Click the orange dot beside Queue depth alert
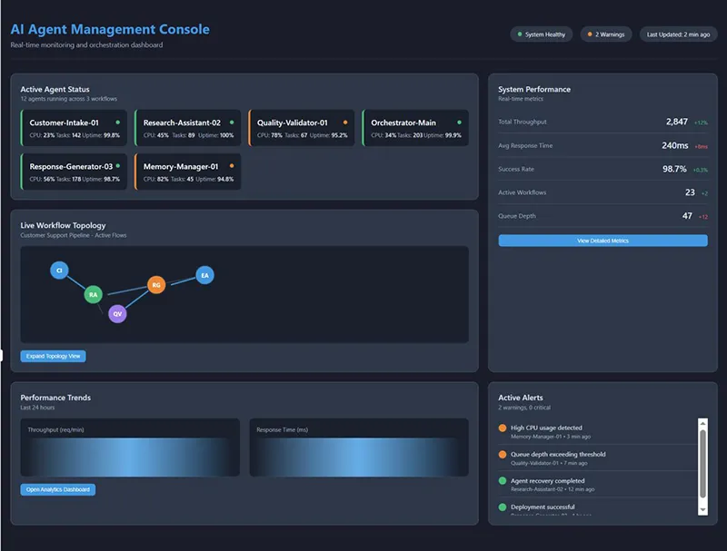 503,454
